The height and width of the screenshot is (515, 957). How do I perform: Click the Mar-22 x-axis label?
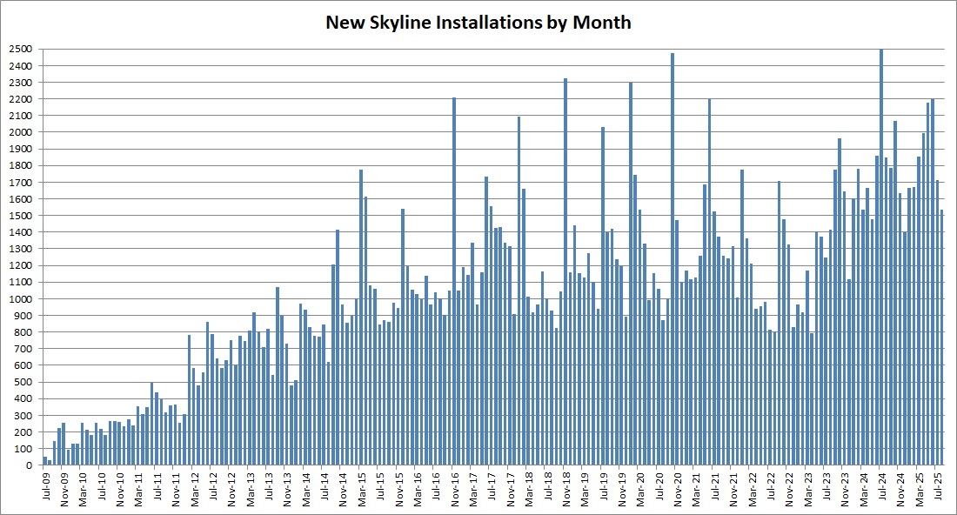pyautogui.click(x=752, y=489)
